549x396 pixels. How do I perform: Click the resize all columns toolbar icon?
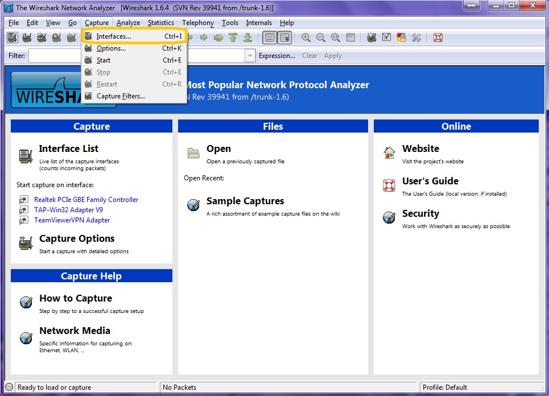pos(350,38)
